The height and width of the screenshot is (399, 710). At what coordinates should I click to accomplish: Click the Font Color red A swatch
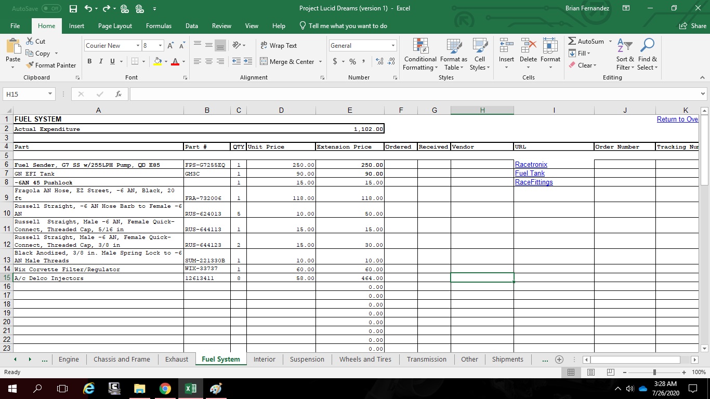175,61
